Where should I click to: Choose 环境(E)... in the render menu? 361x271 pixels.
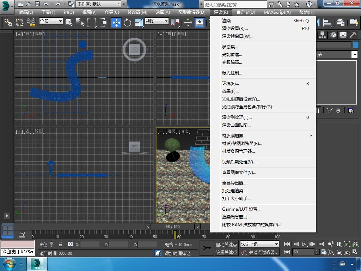click(x=268, y=84)
